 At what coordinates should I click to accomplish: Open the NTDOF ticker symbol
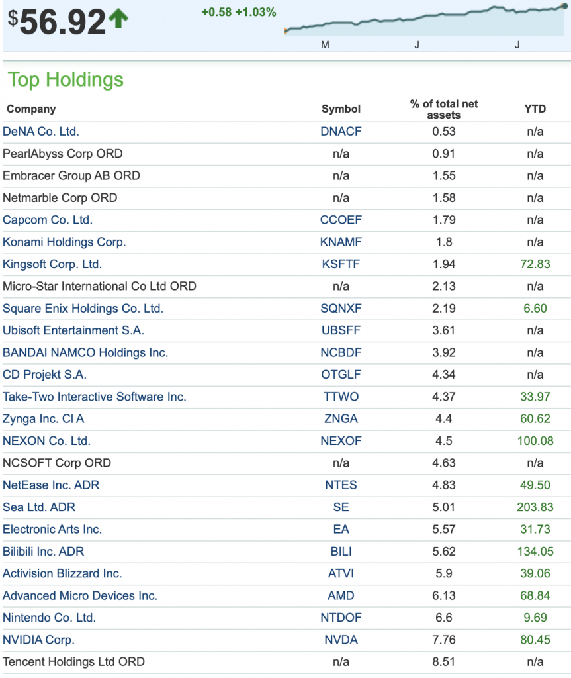pyautogui.click(x=341, y=618)
